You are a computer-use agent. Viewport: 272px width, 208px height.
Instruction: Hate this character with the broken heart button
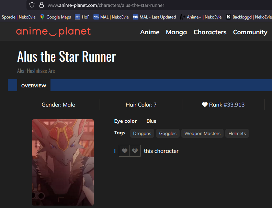click(x=135, y=151)
